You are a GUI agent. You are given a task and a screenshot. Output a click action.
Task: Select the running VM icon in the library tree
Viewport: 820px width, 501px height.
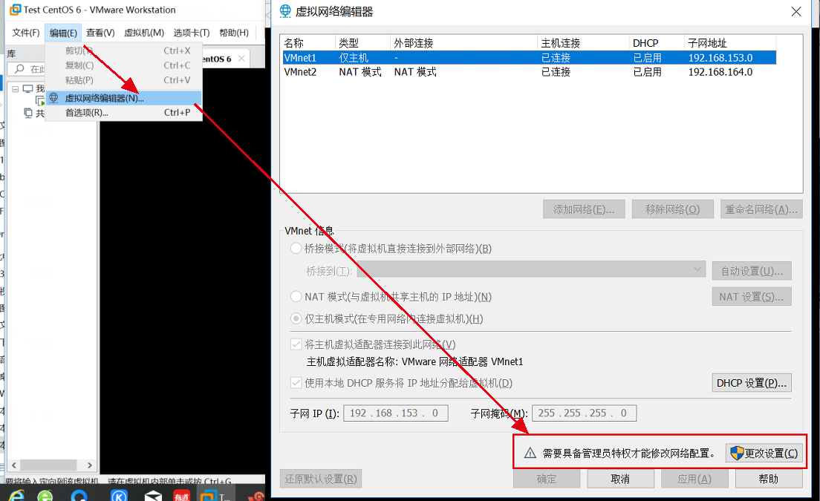point(40,101)
